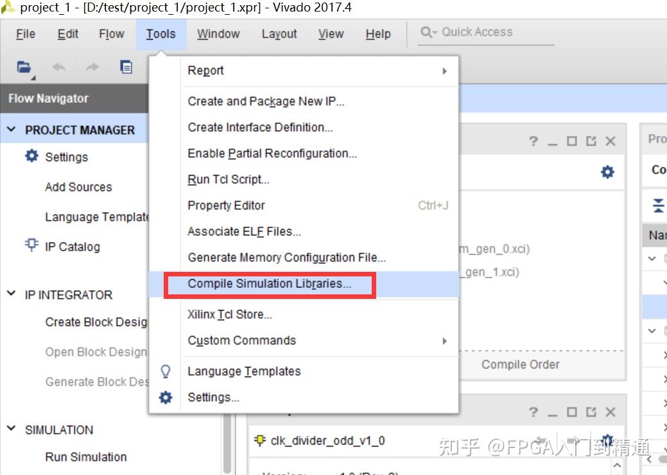Screen dimensions: 667x475
Task: Click help question mark in lower properties panel
Action: tap(533, 412)
